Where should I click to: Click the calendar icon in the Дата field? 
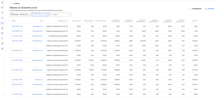point(27,14)
